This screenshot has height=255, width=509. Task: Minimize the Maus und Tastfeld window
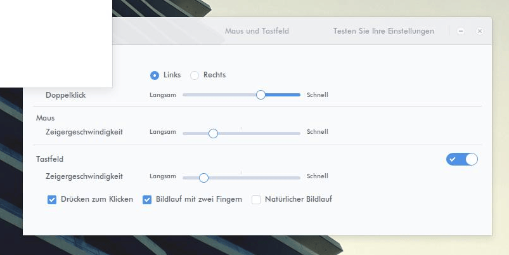tap(461, 31)
